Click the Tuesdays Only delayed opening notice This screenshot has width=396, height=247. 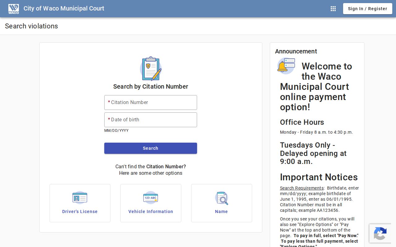pos(313,153)
